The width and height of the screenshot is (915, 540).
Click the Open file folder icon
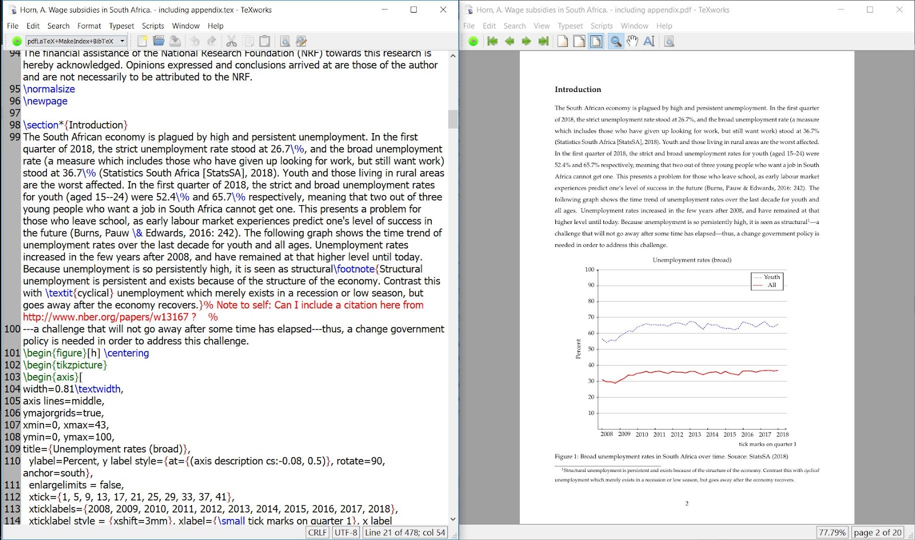coord(159,41)
